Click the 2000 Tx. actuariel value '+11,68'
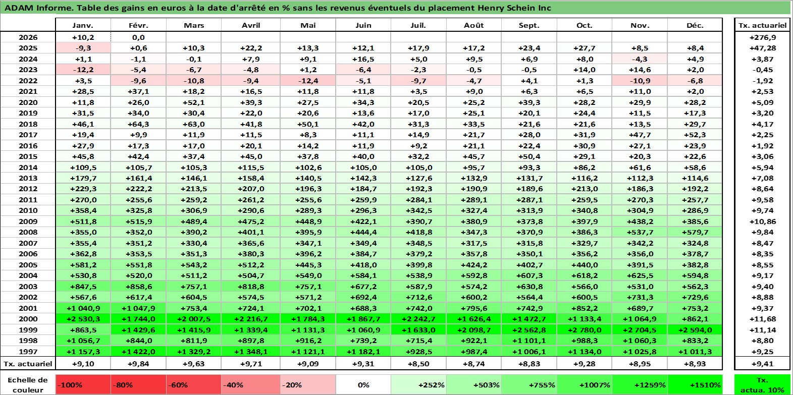Viewport: 793px width, 395px height. click(x=762, y=319)
